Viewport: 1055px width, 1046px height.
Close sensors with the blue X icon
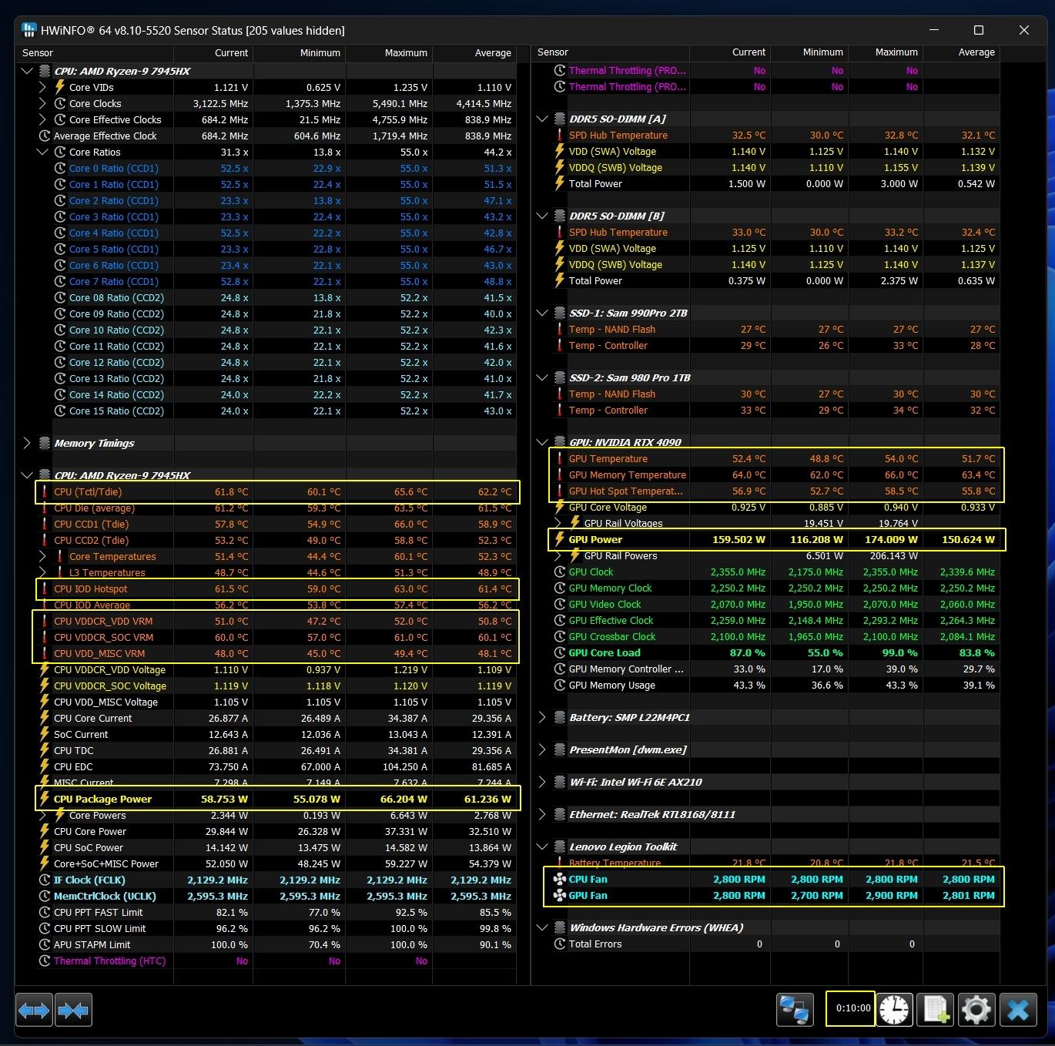pos(1017,1009)
